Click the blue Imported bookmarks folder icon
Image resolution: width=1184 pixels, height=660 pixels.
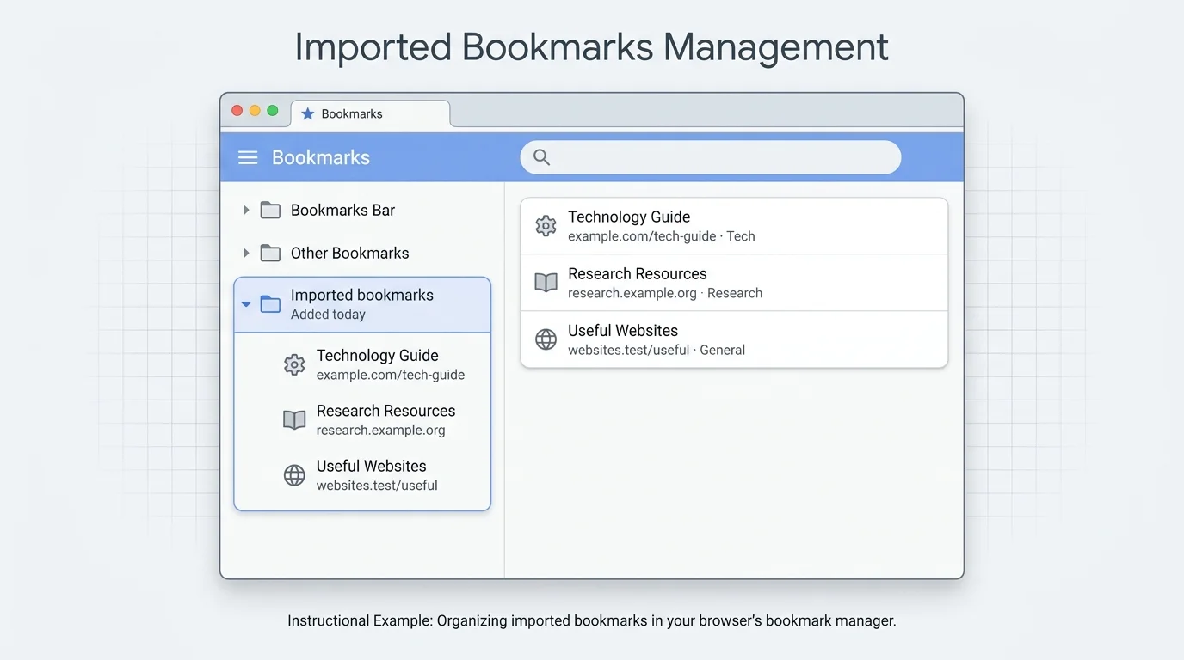point(271,303)
